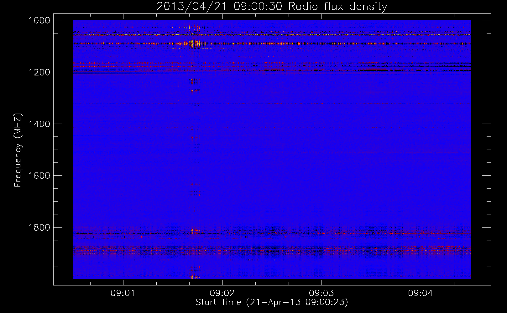
Task: Click the "Start Time (21-Apr-13 09:00:23)" label
Action: (x=272, y=302)
